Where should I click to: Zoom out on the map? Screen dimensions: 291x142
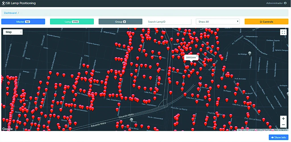click(283, 125)
